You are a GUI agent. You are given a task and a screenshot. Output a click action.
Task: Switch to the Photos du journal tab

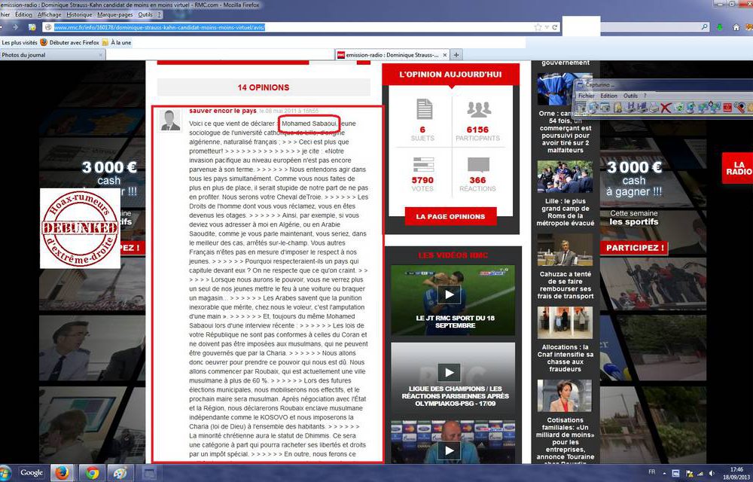[53, 55]
